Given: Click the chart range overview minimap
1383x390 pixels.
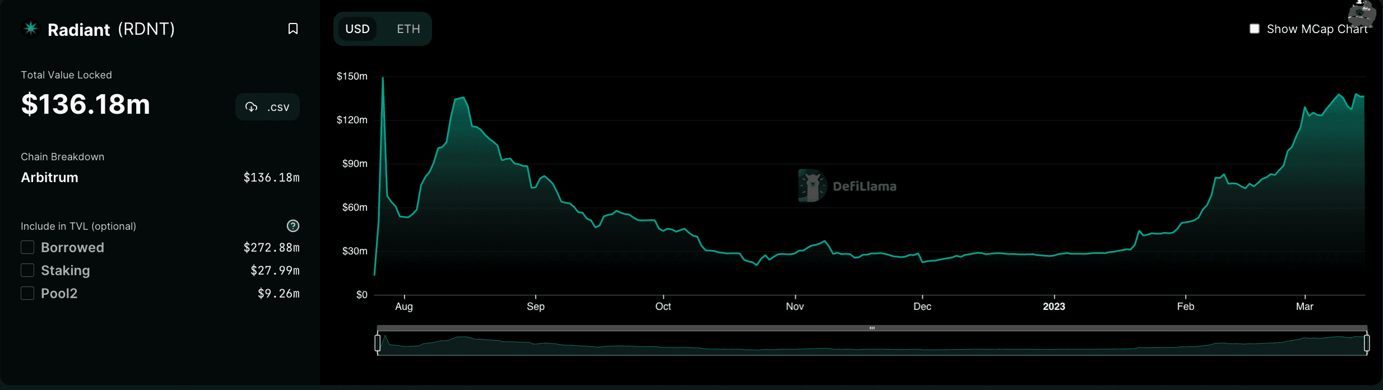Looking at the screenshot, I should coord(872,343).
